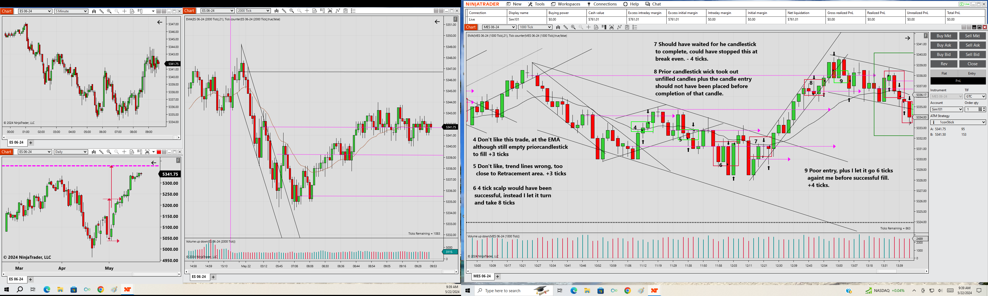Open properties list icon in MES chart toolbar
Screen dimensions: 988x296
point(635,27)
